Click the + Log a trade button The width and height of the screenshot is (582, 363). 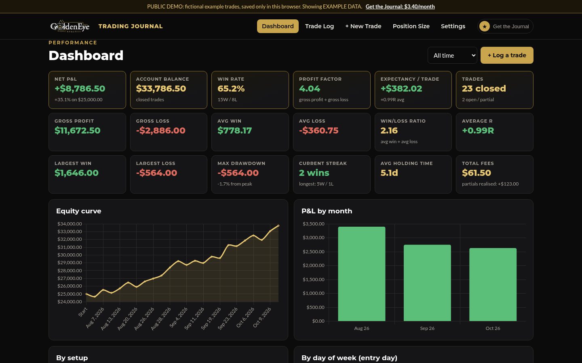coord(507,55)
